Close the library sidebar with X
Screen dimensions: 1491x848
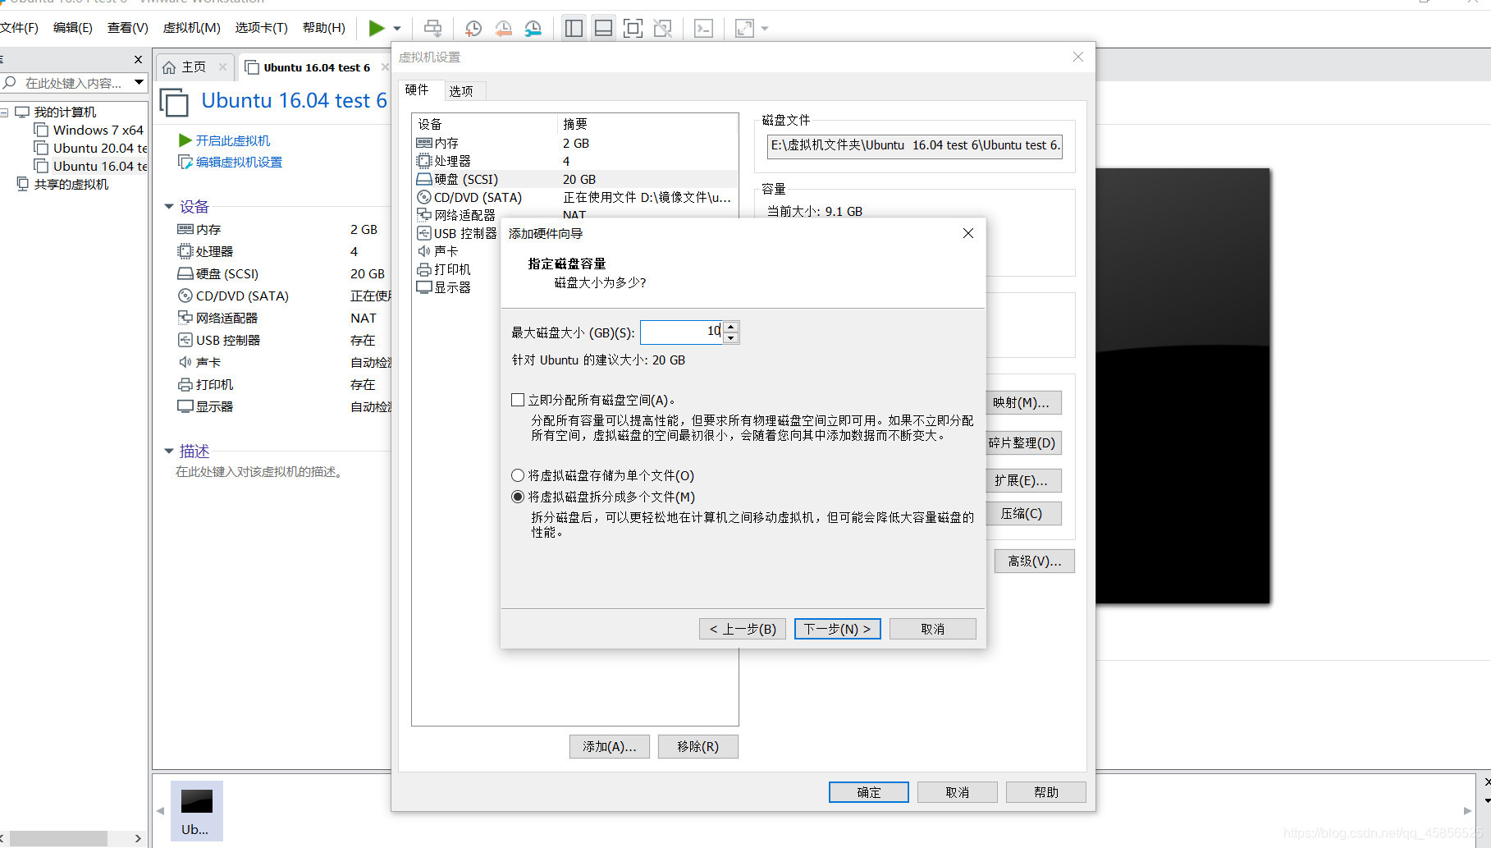coord(138,59)
